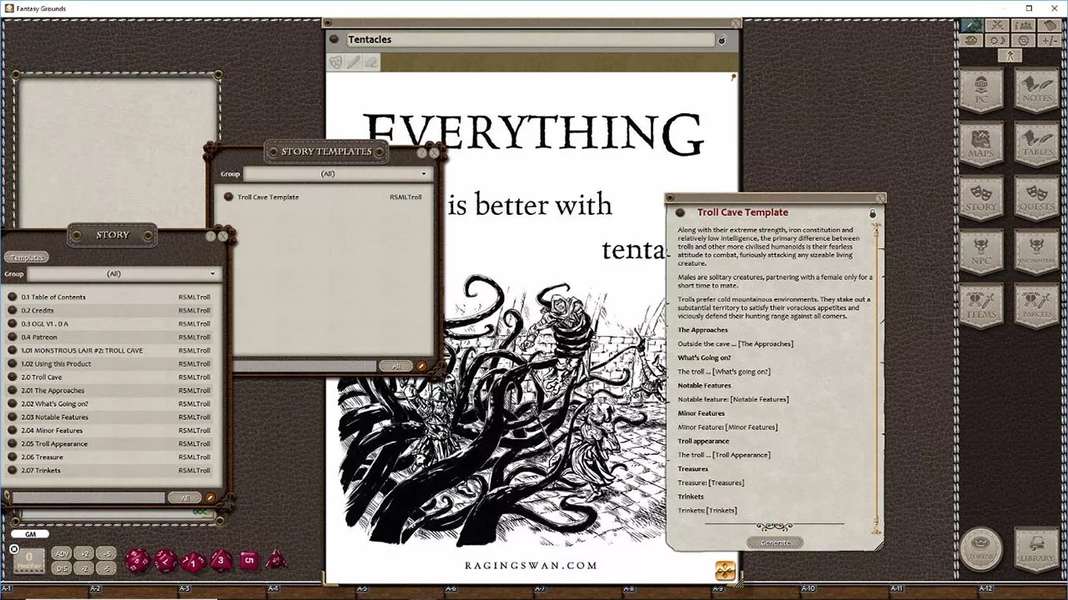Toggle the -2 modifier button

point(84,568)
